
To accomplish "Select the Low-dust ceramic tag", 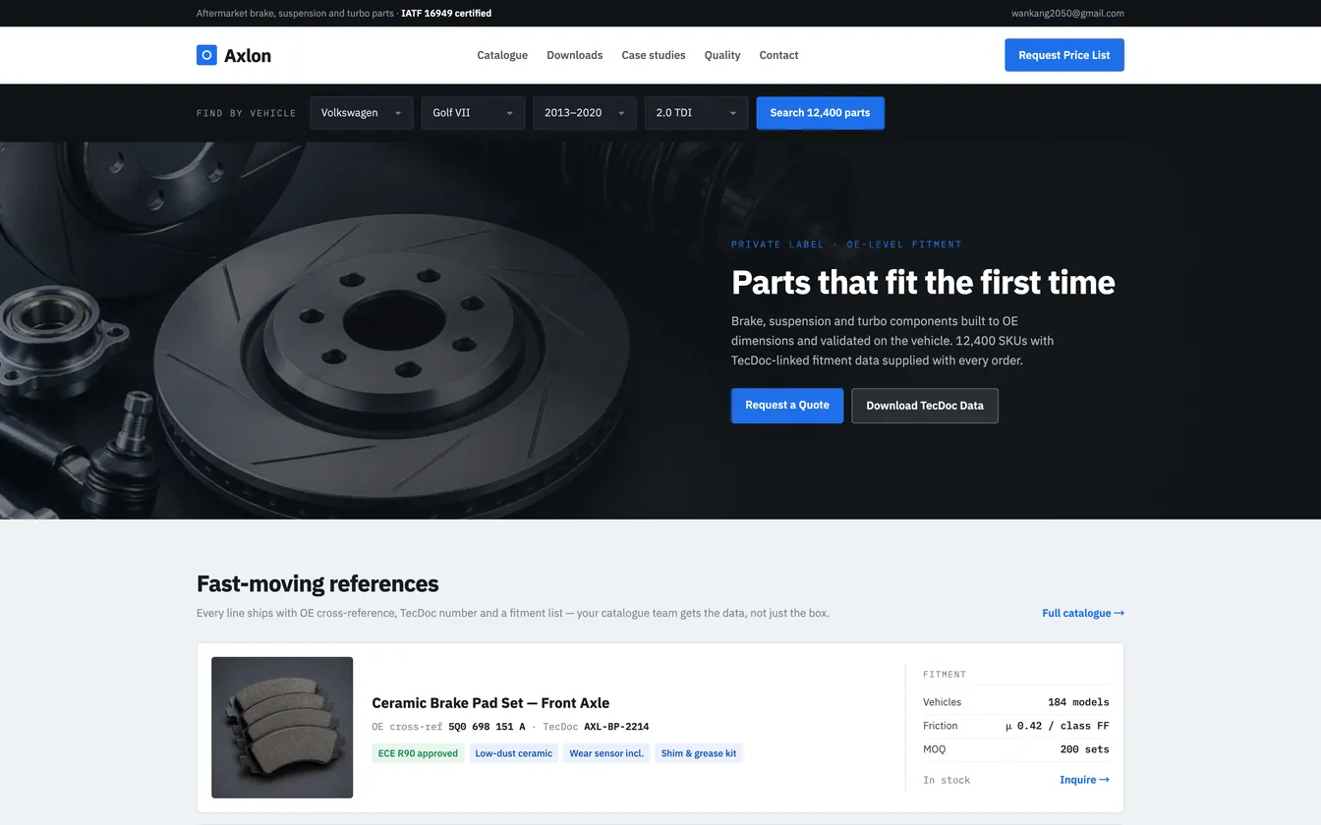I will (514, 753).
